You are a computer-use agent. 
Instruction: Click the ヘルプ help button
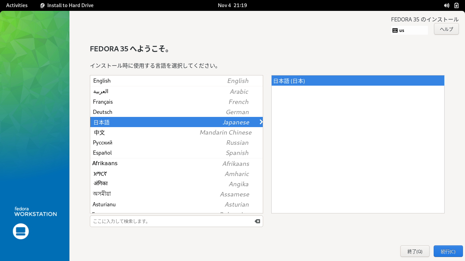click(x=446, y=29)
